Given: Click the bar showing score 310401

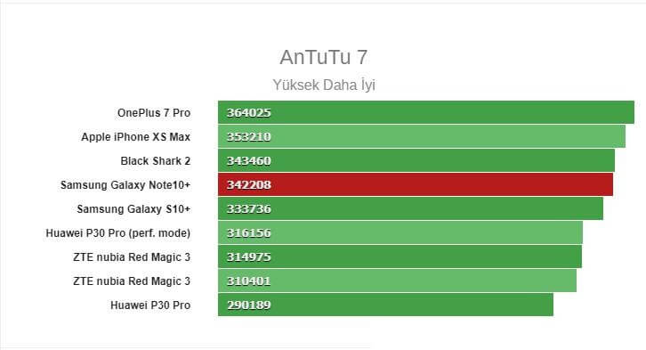Looking at the screenshot, I should (x=397, y=281).
